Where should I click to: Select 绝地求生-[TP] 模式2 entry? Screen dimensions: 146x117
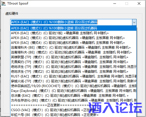(x=73, y=72)
